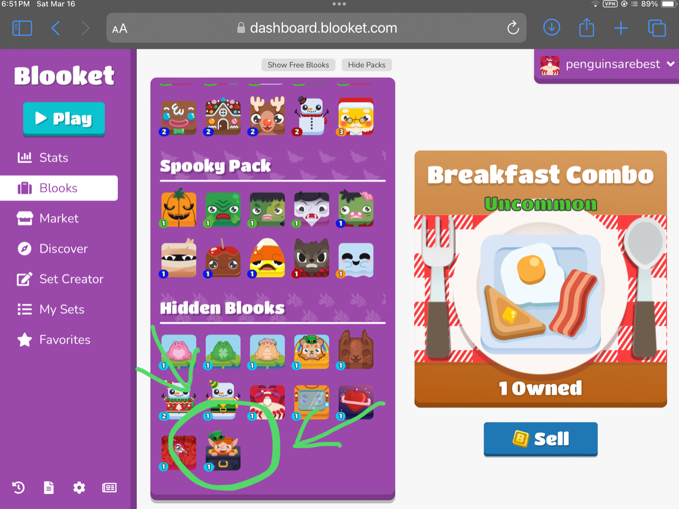The height and width of the screenshot is (509, 679).
Task: Open the newspaper icon in sidebar footer
Action: [109, 487]
